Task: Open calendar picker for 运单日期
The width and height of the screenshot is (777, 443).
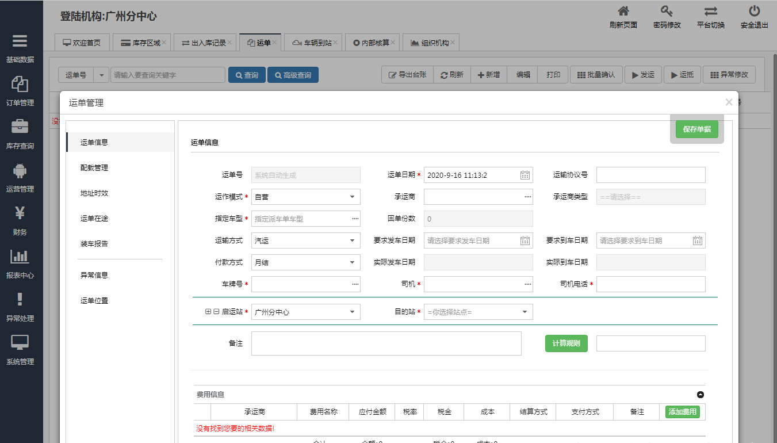Action: (x=525, y=175)
